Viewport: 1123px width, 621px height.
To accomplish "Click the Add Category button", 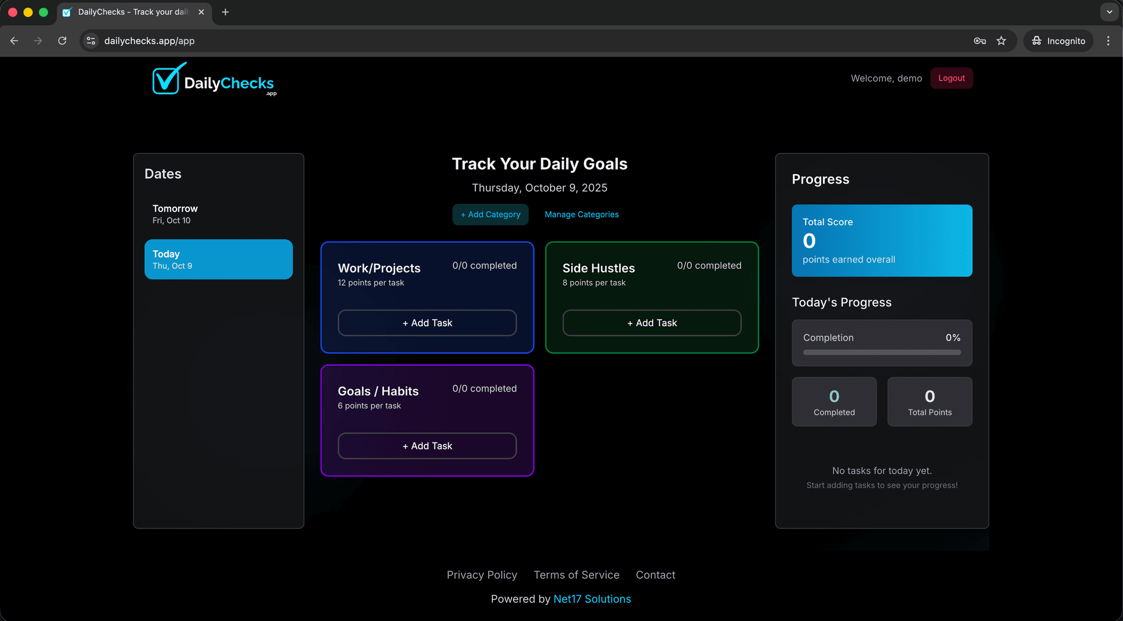I will [x=490, y=214].
